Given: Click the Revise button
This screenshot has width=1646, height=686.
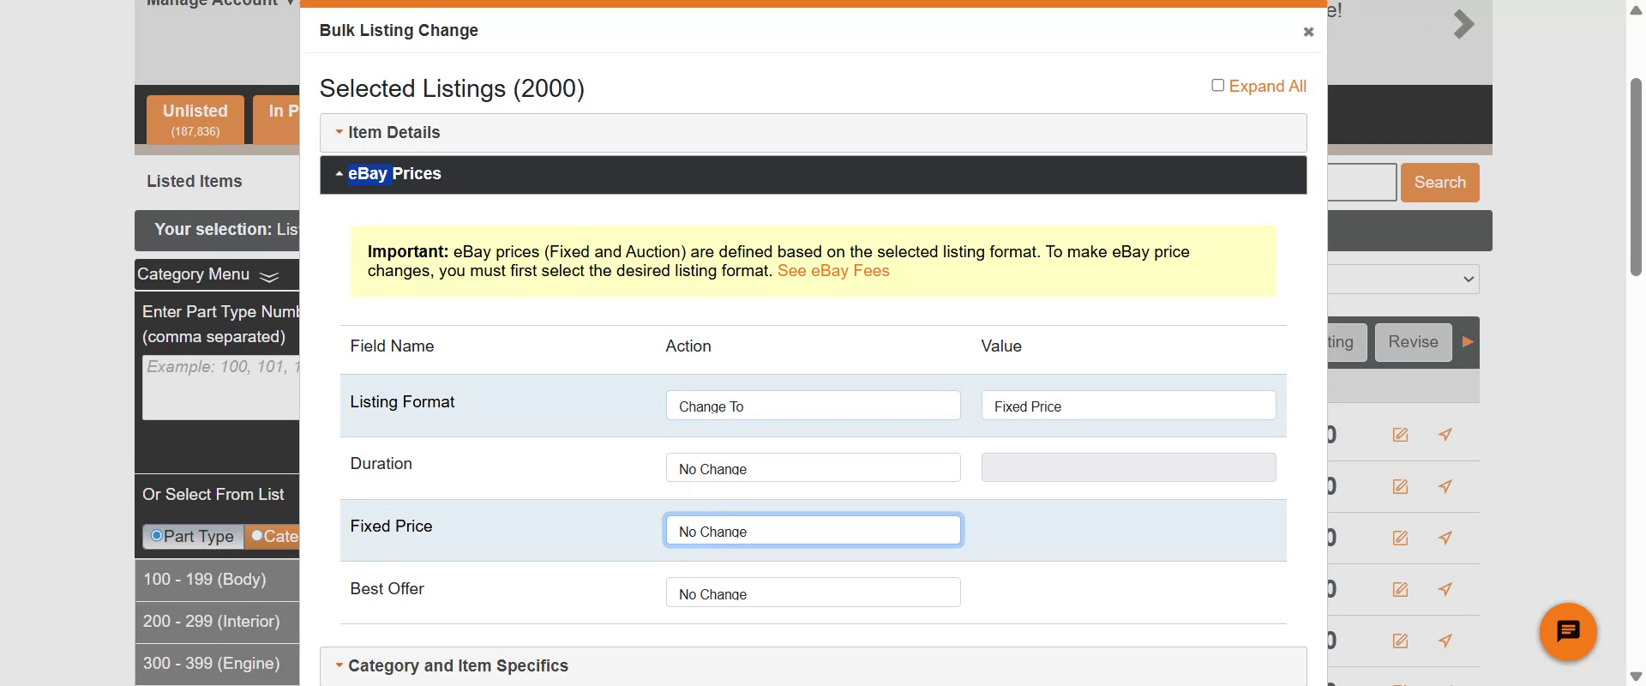Looking at the screenshot, I should [x=1413, y=342].
